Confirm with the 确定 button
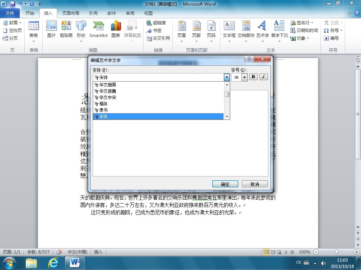This screenshot has height=270, width=361. [x=225, y=184]
